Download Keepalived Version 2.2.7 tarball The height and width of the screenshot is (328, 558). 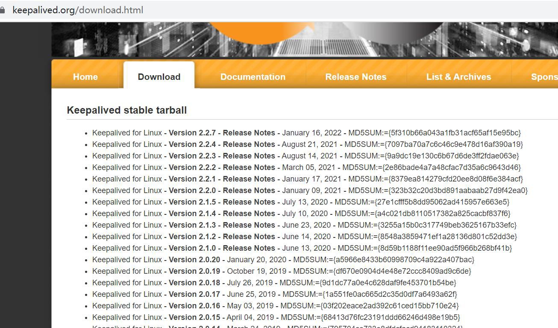click(x=192, y=133)
